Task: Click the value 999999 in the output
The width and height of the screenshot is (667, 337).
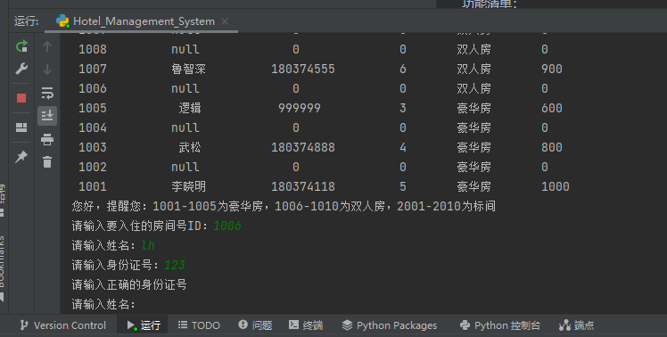Action: (x=300, y=108)
